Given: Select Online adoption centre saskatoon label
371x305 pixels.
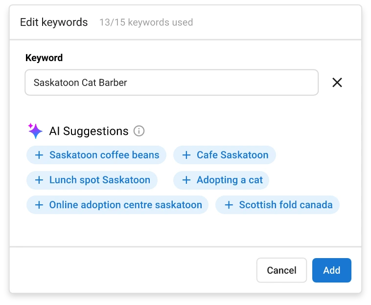Looking at the screenshot, I should pos(126,205).
